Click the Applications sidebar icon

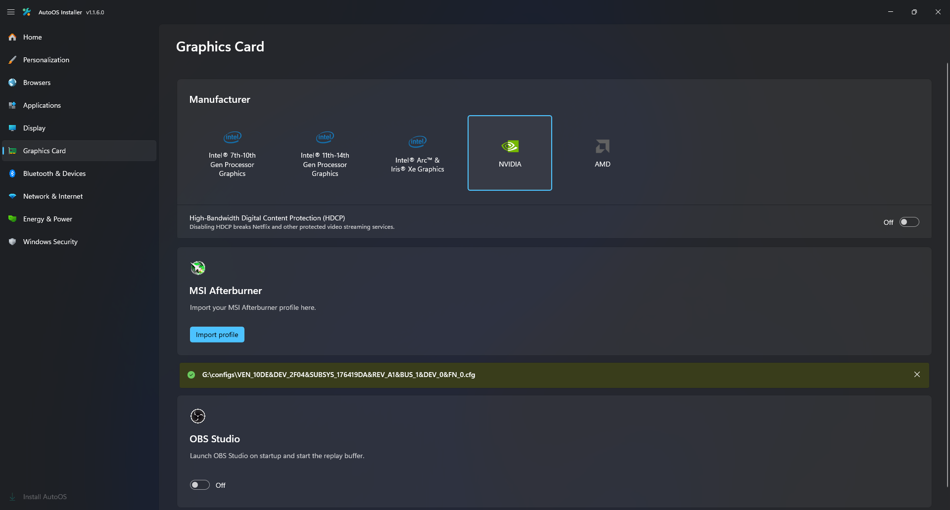click(x=12, y=105)
